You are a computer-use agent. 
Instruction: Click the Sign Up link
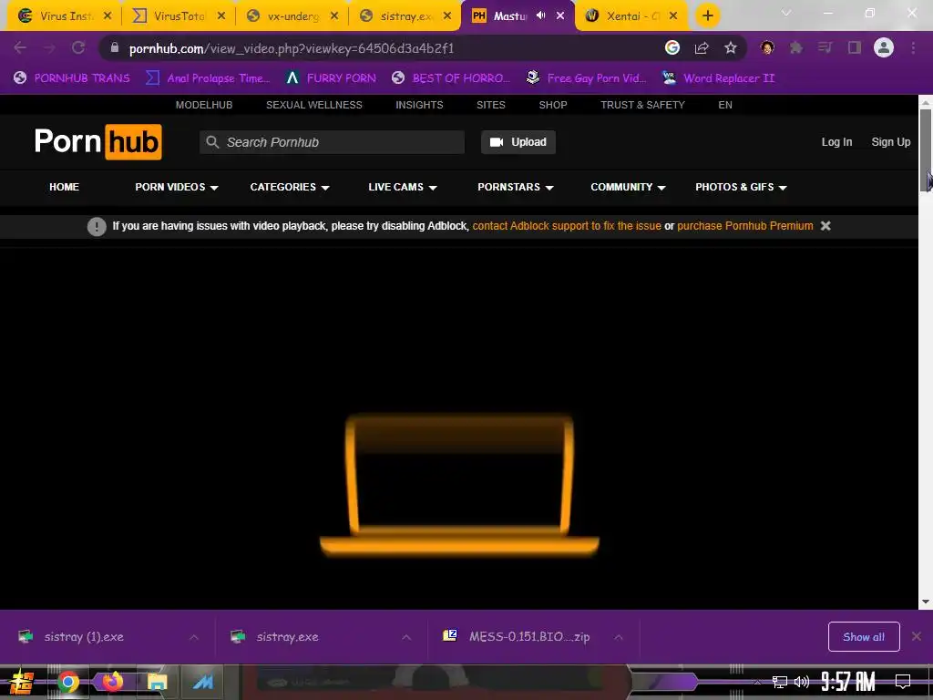[891, 142]
